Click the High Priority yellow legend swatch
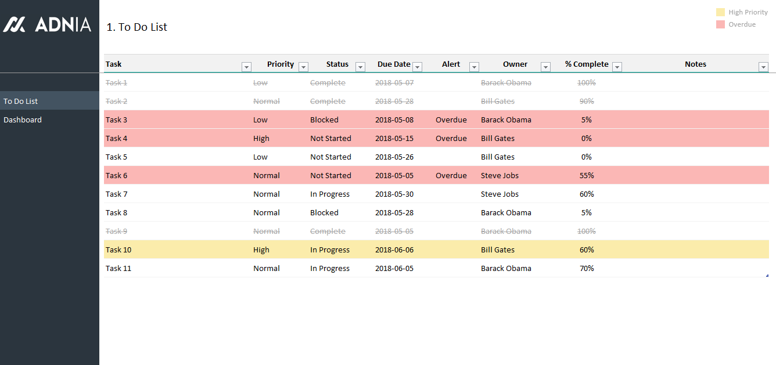Viewport: 776px width, 365px height. tap(720, 12)
